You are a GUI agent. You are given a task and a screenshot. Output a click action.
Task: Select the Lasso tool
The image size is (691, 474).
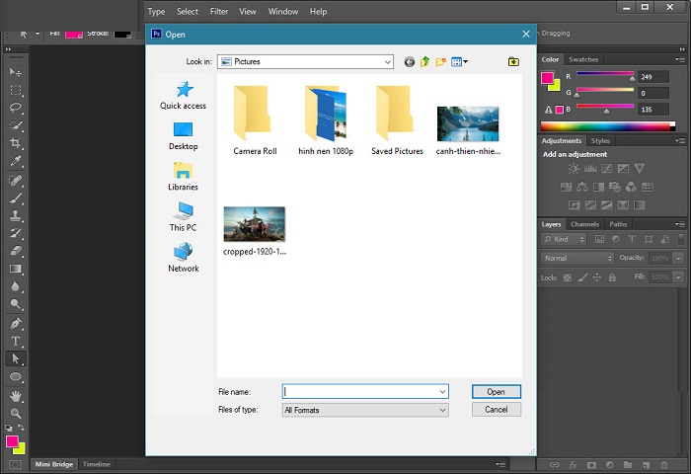16,108
